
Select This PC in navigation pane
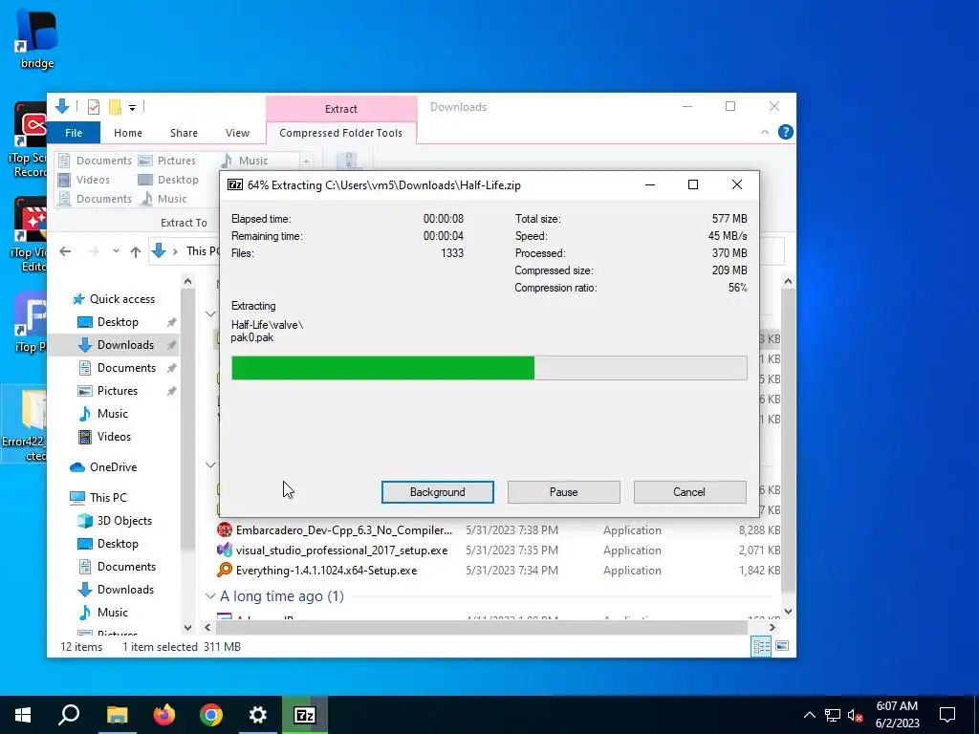point(98,497)
